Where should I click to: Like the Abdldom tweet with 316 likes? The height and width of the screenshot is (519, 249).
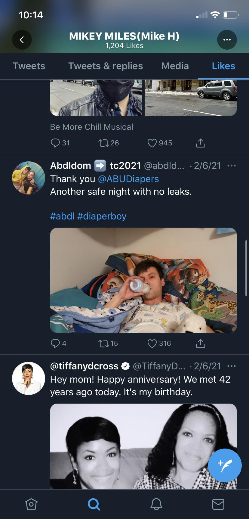(152, 343)
